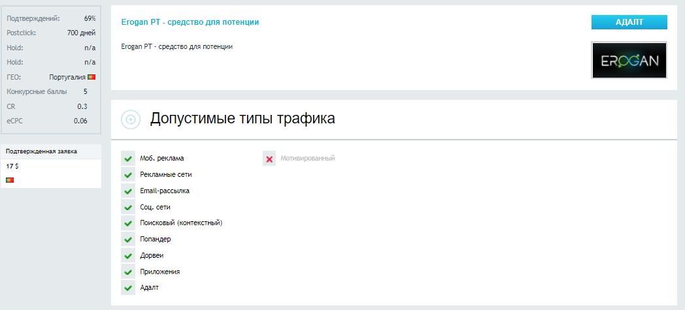685x310 pixels.
Task: Click the Конкурсные баллы label
Action: 37,91
